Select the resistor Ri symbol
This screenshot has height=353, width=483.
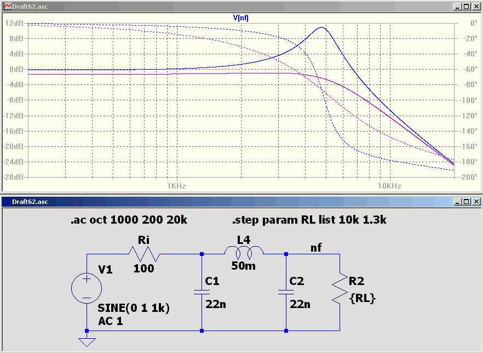[x=144, y=254]
